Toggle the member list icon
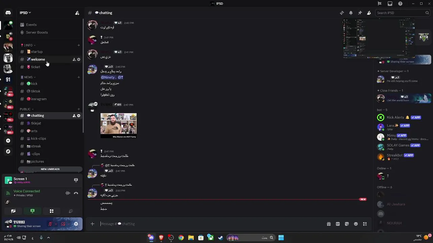This screenshot has width=433, height=243. [369, 13]
